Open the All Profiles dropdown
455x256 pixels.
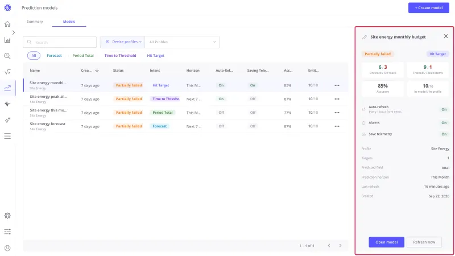click(x=182, y=42)
